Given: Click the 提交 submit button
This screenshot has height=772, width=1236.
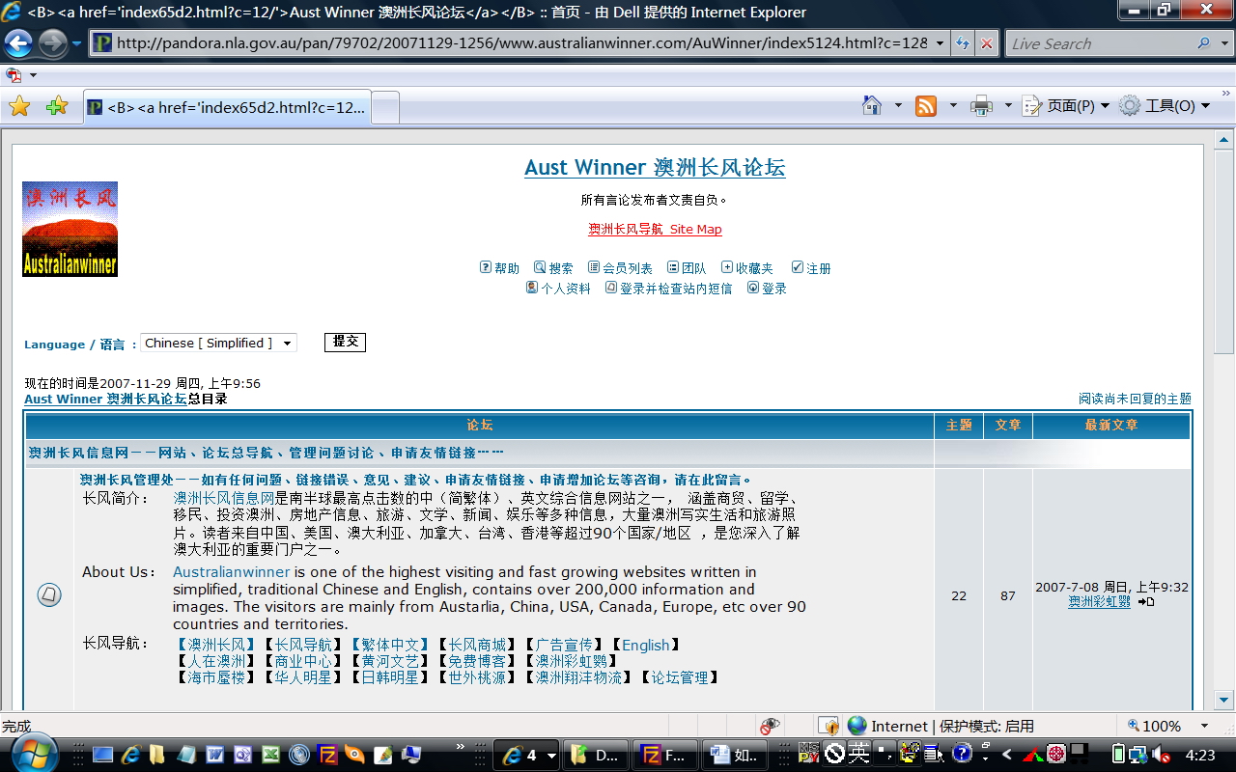Looking at the screenshot, I should coord(345,343).
